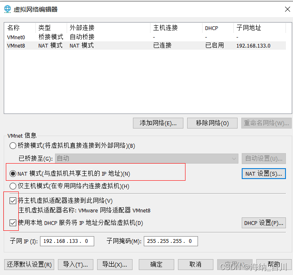Click the 外部连接 column header
The image size is (293, 275).
click(x=108, y=28)
